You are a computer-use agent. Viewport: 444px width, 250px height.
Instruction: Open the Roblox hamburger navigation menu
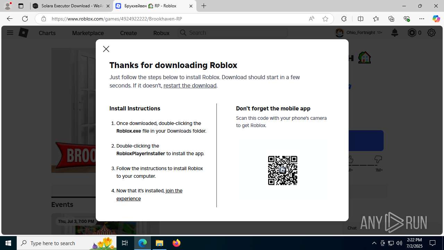pyautogui.click(x=10, y=33)
